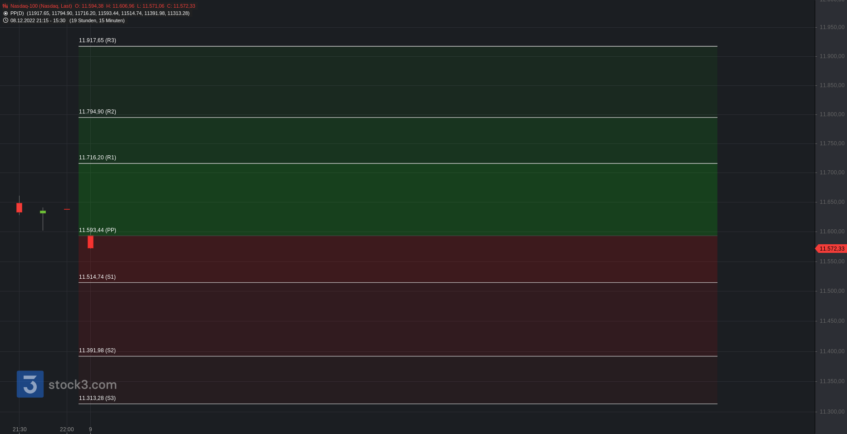Image resolution: width=847 pixels, height=434 pixels.
Task: Click the latest red candle below PP
Action: click(x=90, y=242)
